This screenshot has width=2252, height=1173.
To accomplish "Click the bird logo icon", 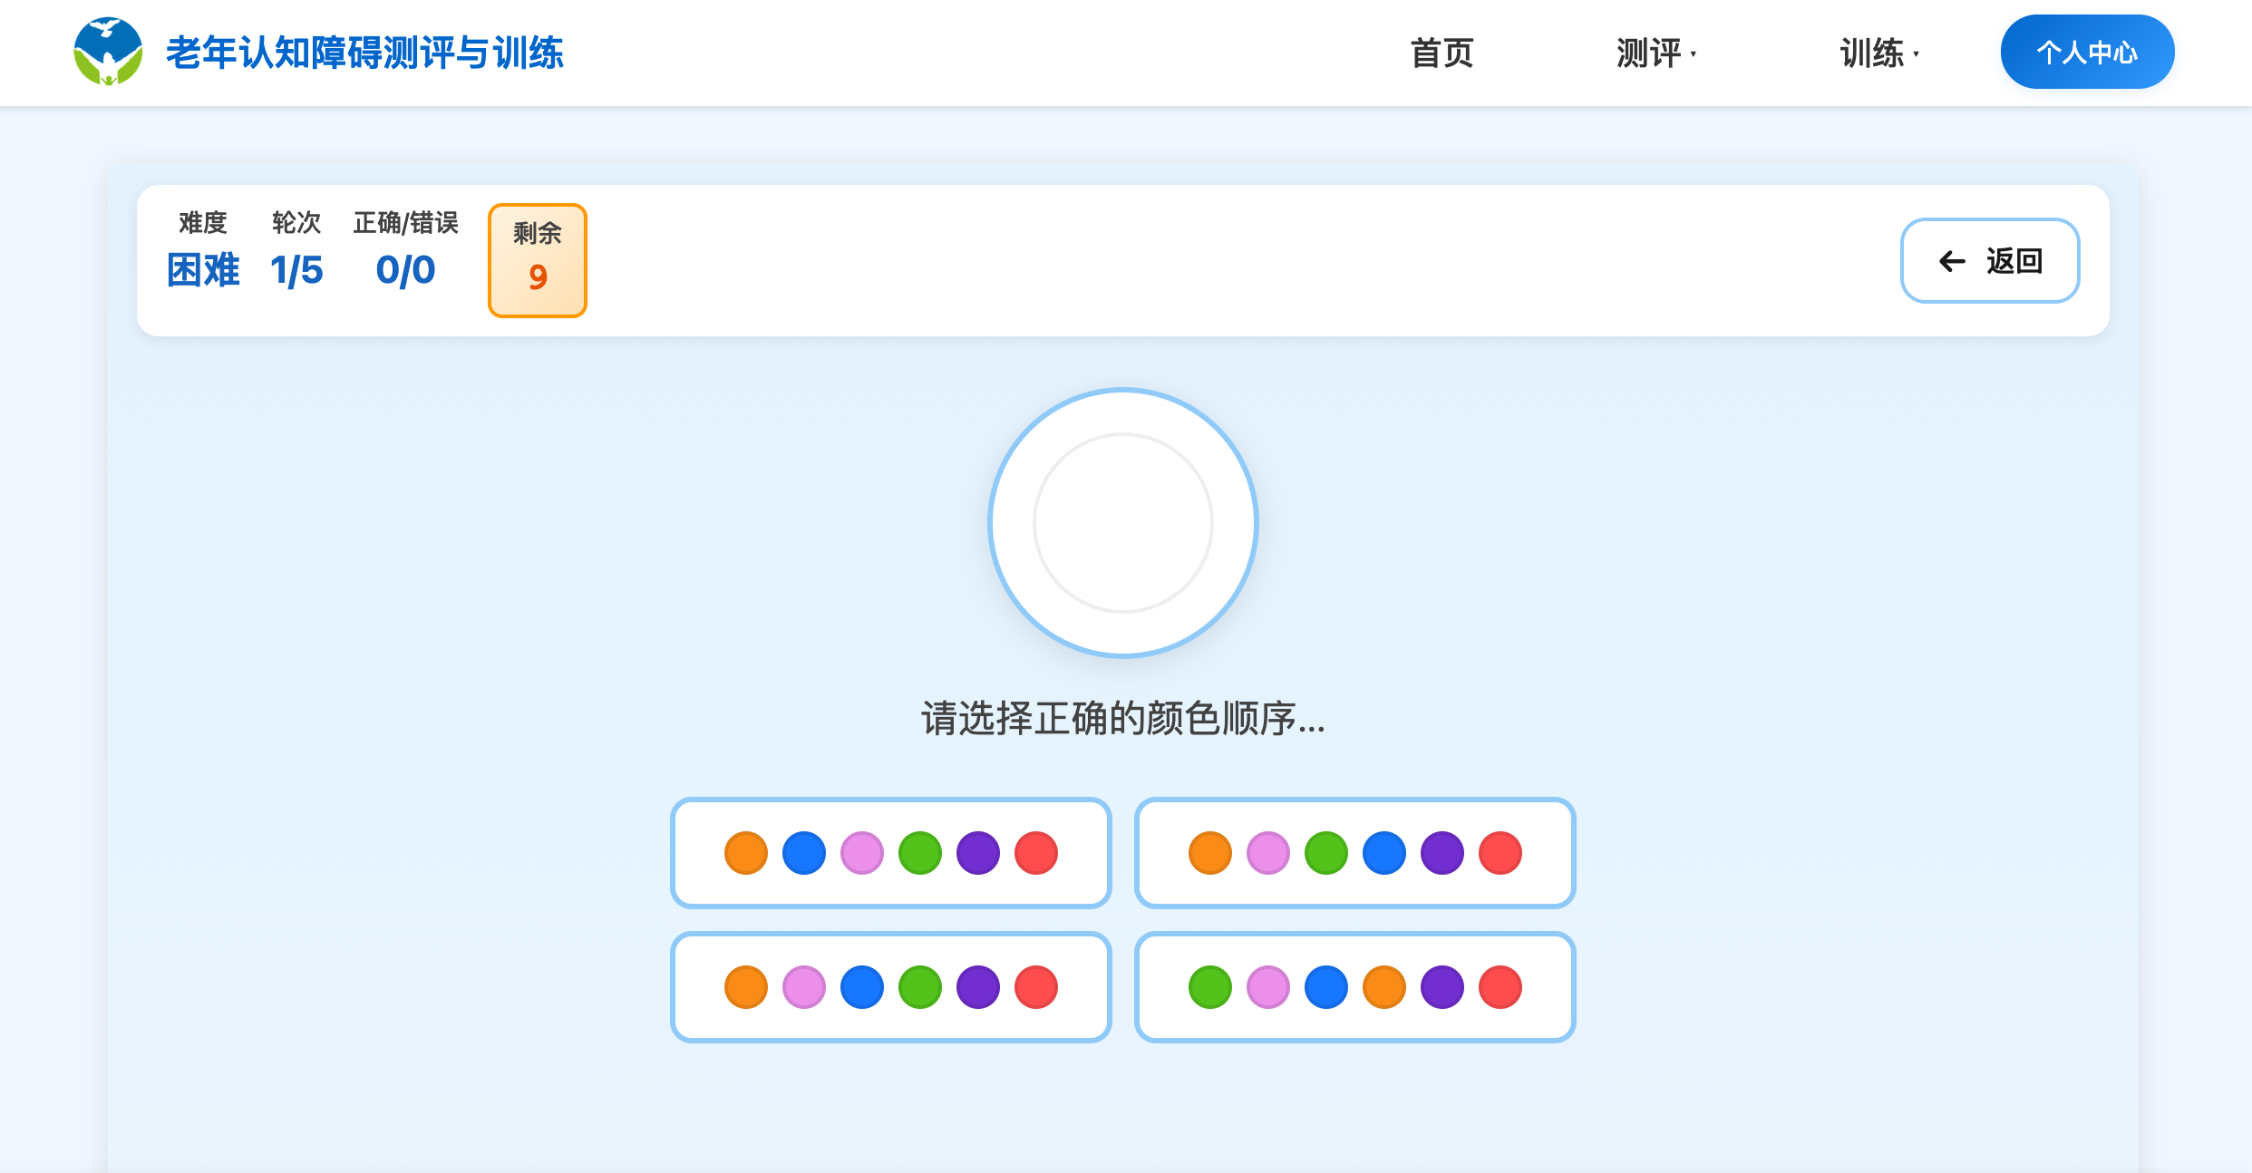I will point(109,52).
